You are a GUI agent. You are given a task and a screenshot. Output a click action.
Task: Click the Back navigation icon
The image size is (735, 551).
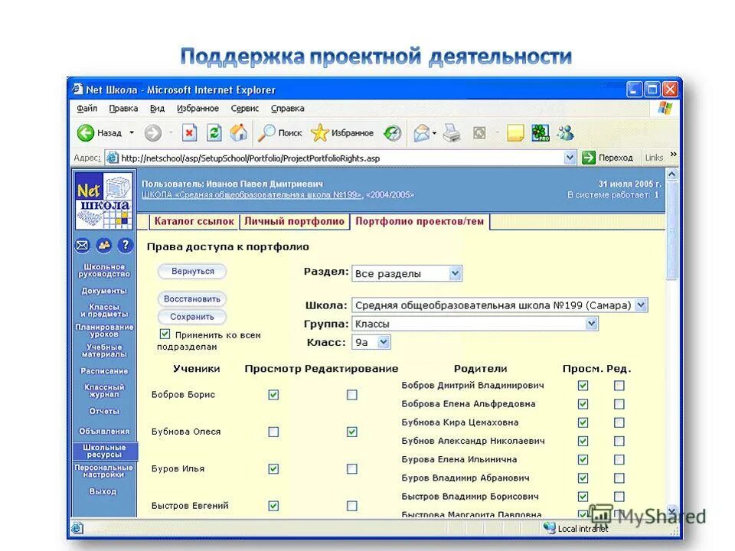click(x=87, y=132)
